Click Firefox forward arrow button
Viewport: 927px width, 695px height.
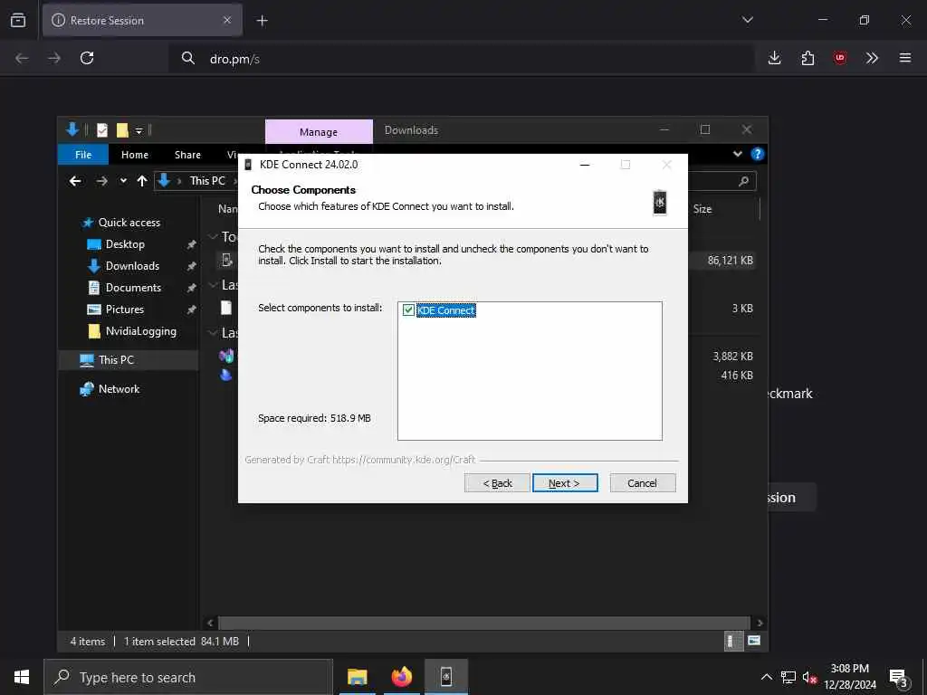click(x=54, y=58)
